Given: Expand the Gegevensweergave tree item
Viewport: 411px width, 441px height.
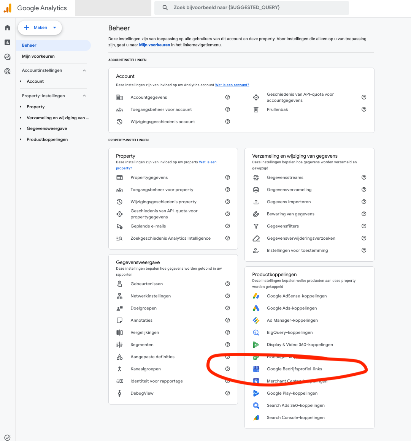Looking at the screenshot, I should pos(20,128).
